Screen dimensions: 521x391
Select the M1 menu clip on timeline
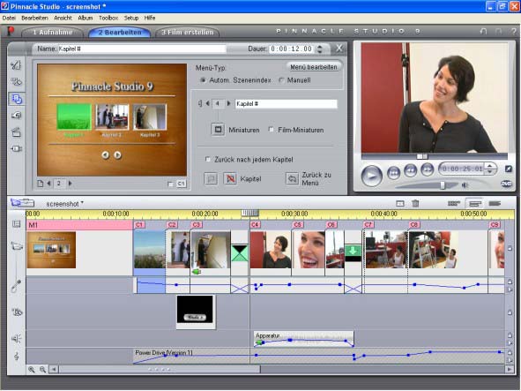click(79, 225)
